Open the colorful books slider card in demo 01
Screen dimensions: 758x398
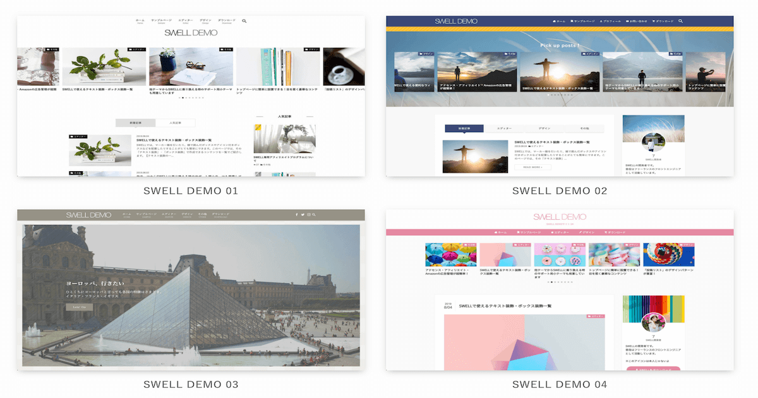tap(278, 66)
